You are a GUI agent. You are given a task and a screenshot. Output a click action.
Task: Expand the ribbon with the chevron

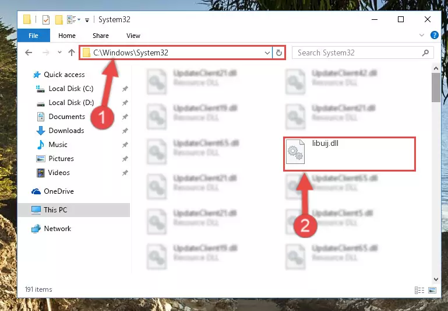click(x=421, y=35)
